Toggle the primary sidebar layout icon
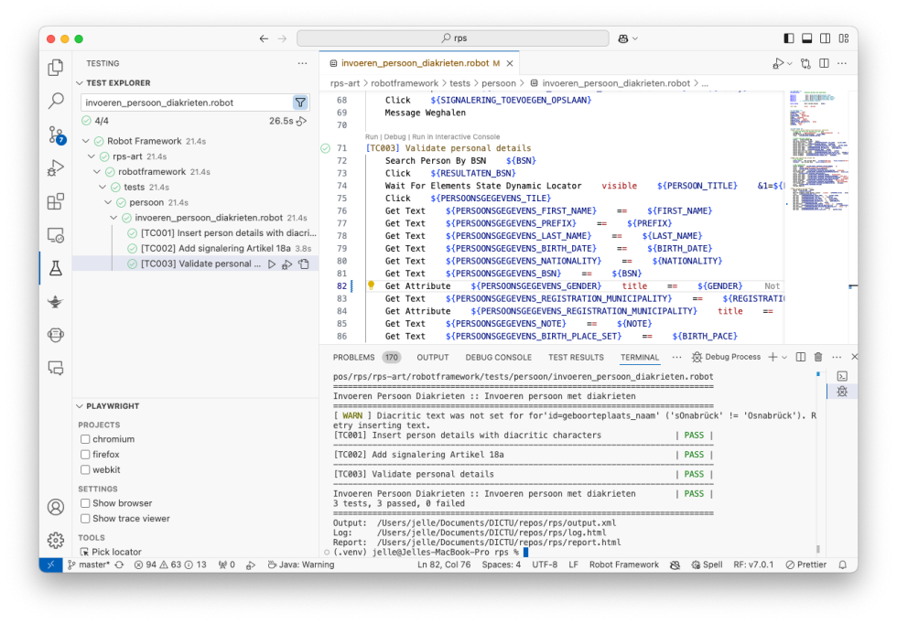This screenshot has width=897, height=624. point(789,38)
